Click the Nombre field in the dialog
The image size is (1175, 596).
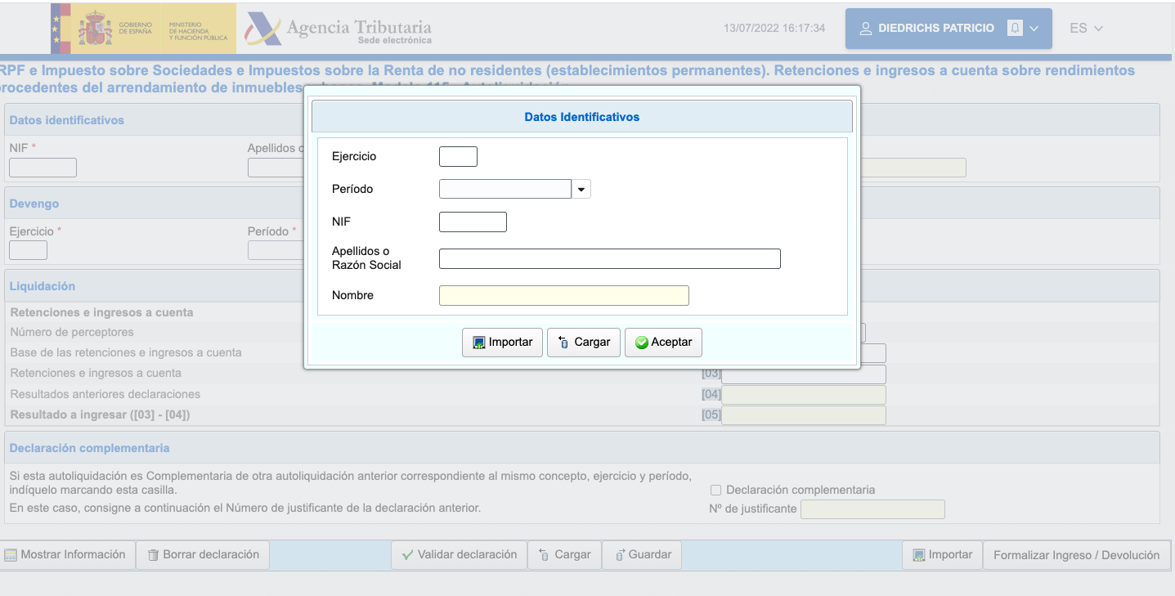pyautogui.click(x=563, y=296)
